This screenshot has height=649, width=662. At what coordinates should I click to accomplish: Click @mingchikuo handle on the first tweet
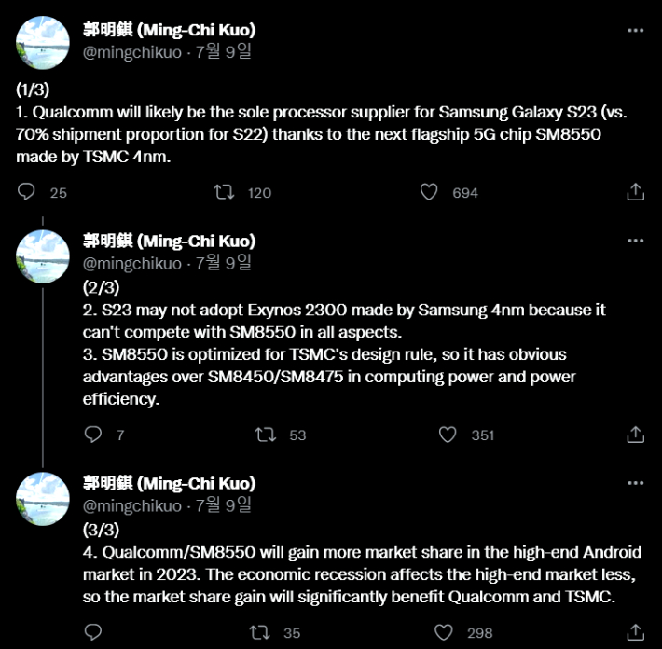(x=132, y=53)
